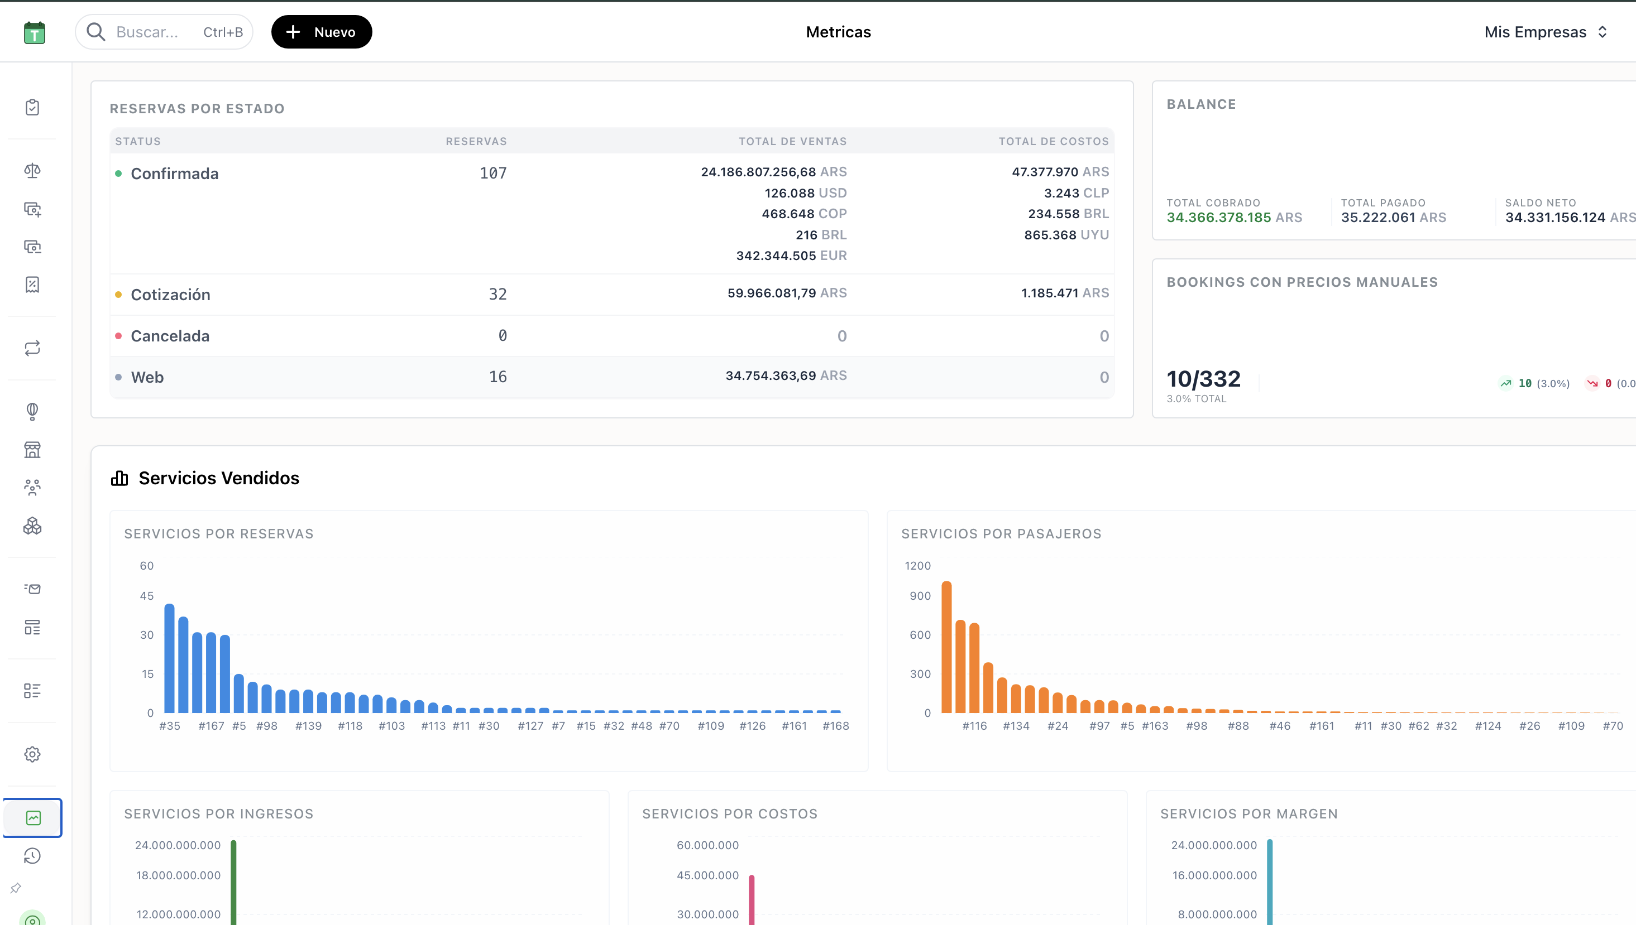This screenshot has height=925, width=1636.
Task: Click the 47.377.970 ARS cost value
Action: point(1060,171)
